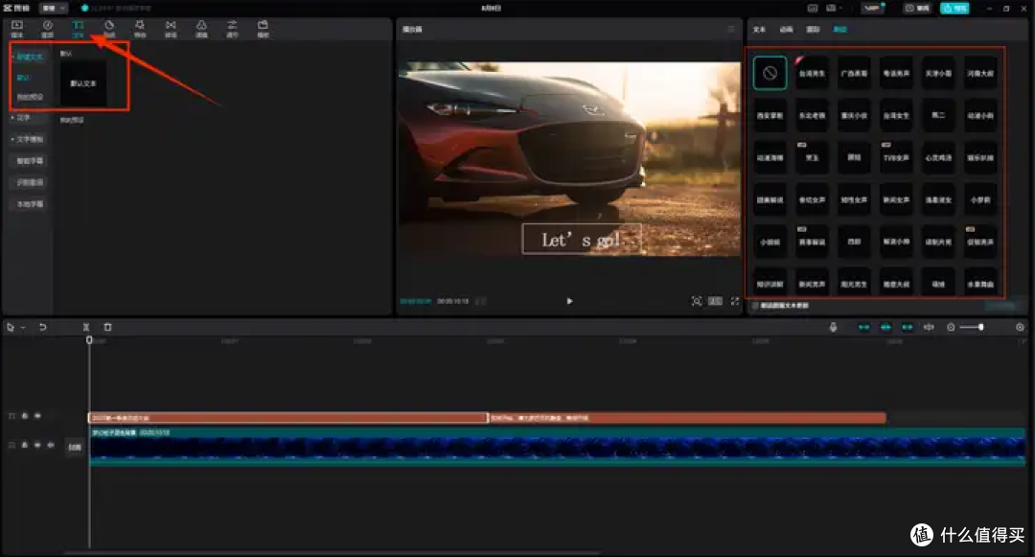Select the Stickers icon in top toolbar

pos(109,29)
